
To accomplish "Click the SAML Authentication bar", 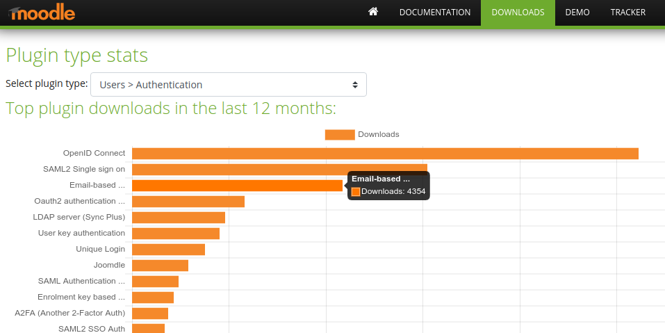I will coord(155,282).
